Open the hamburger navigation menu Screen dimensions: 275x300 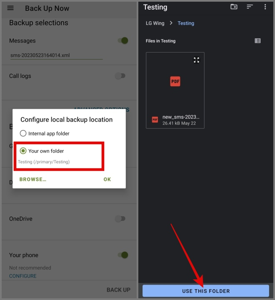click(11, 8)
